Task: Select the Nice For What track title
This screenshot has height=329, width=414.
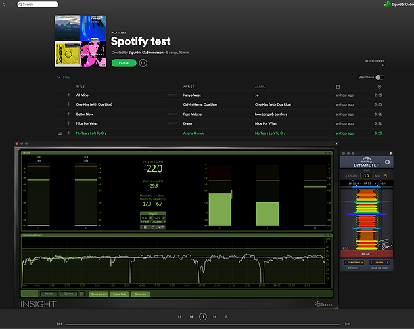Action: (87, 123)
